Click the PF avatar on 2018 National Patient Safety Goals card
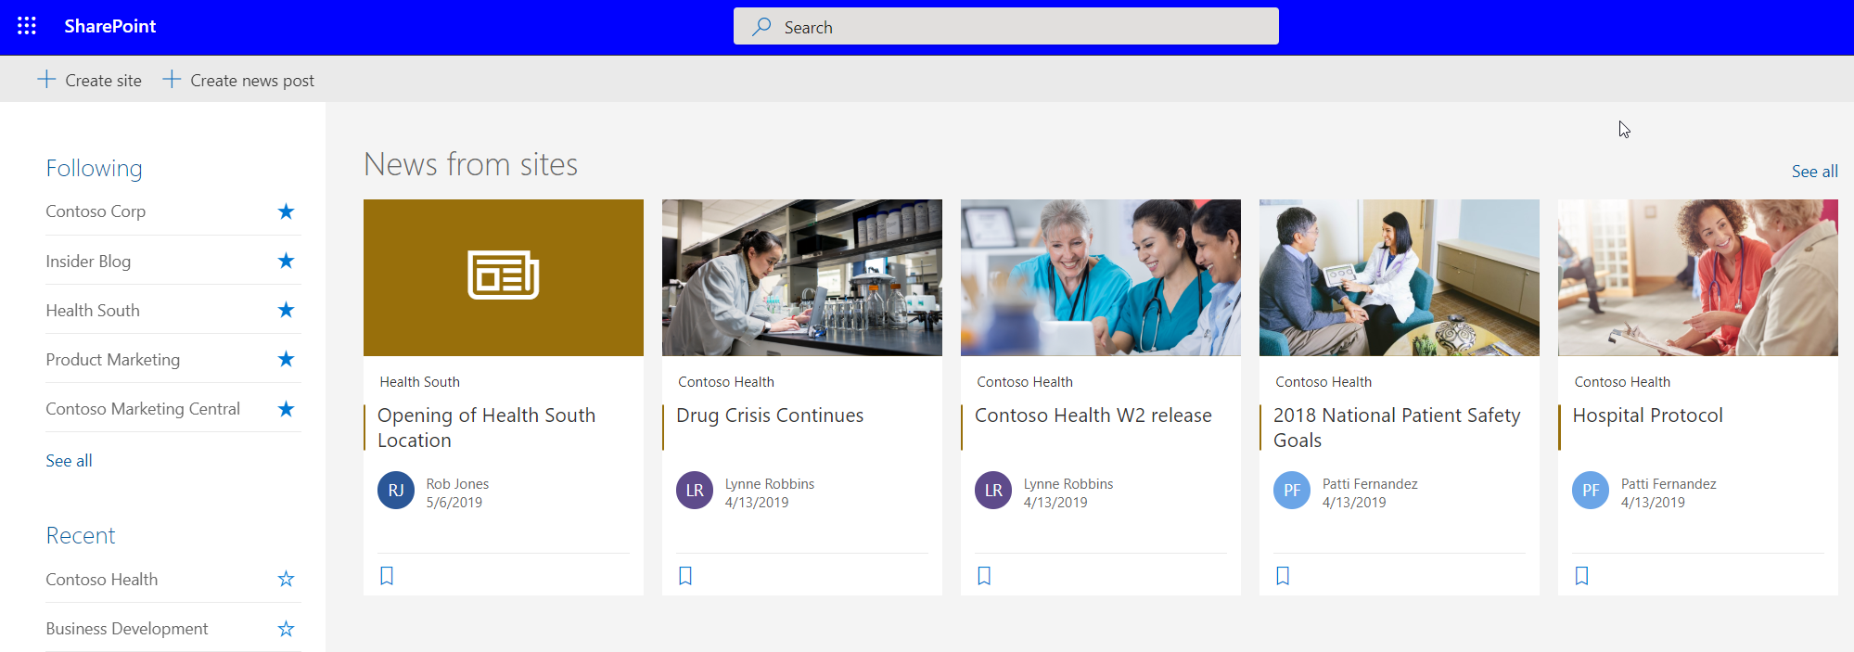Image resolution: width=1854 pixels, height=652 pixels. (1292, 491)
